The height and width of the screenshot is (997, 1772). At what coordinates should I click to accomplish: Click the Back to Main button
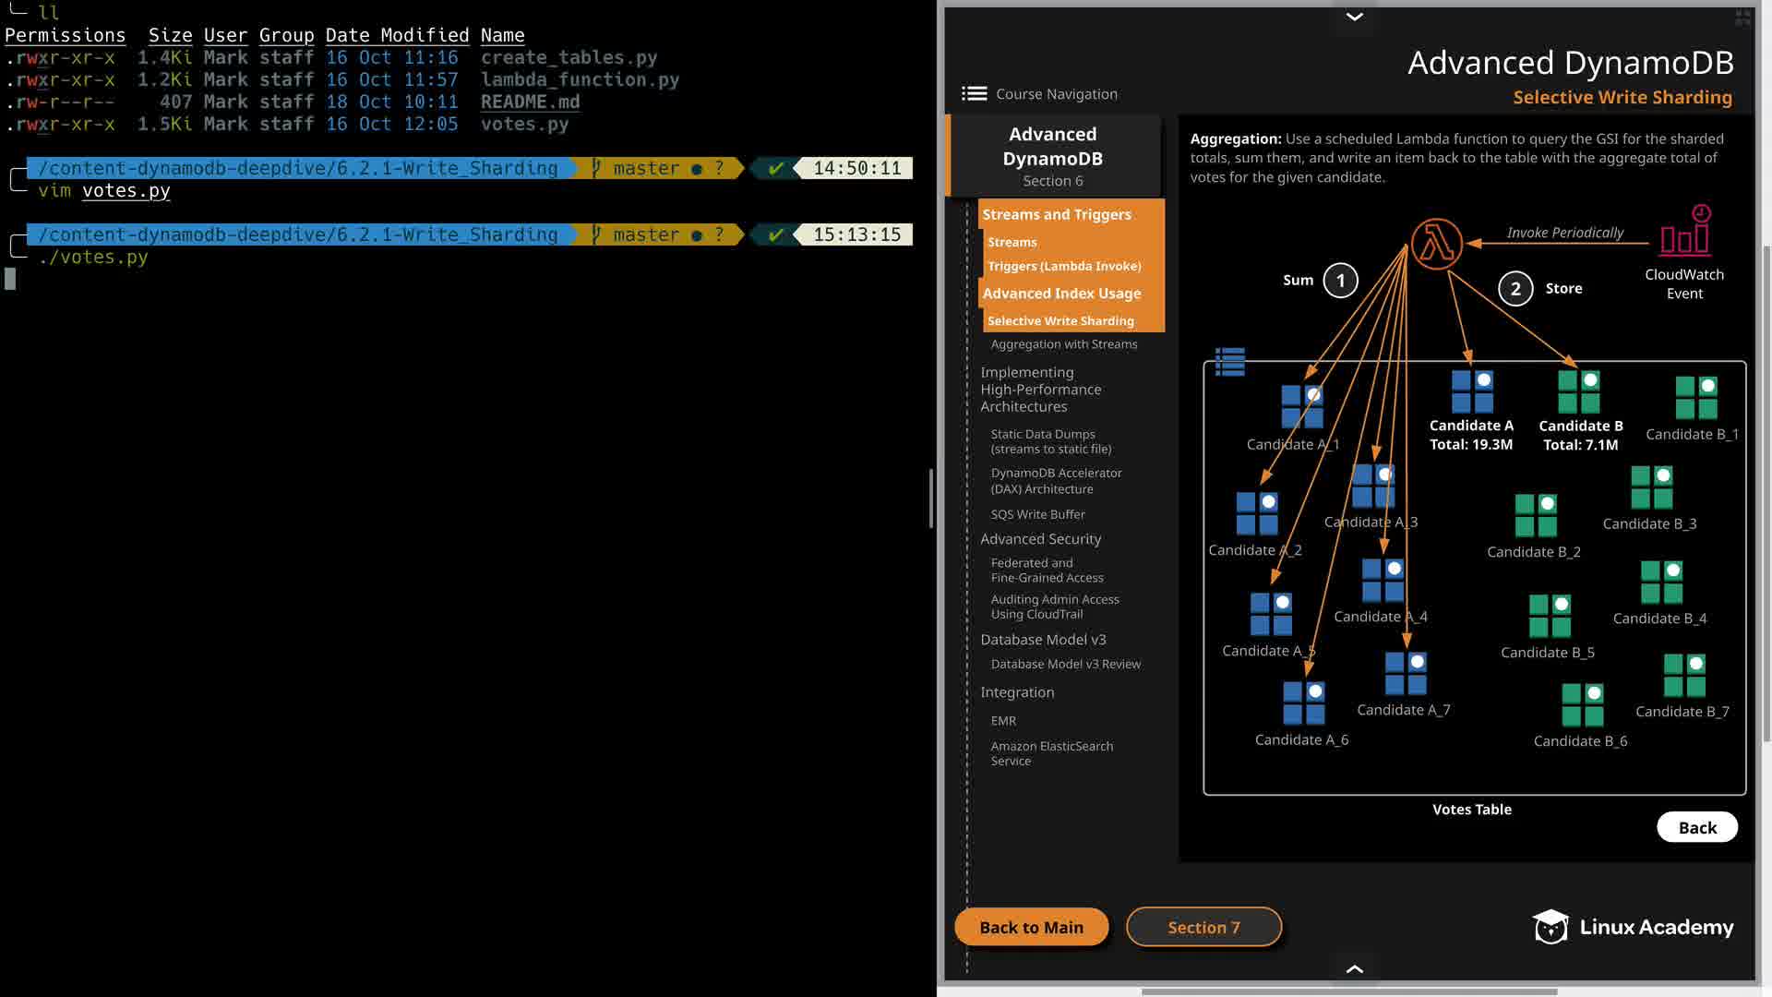tap(1031, 927)
